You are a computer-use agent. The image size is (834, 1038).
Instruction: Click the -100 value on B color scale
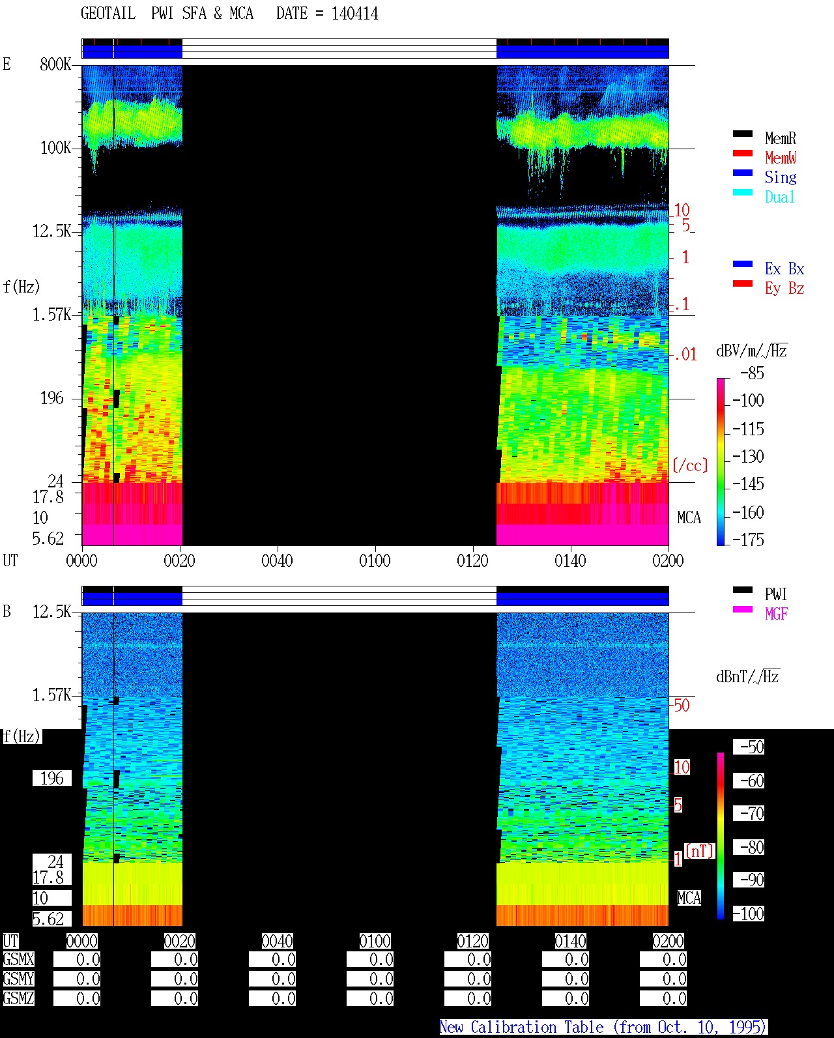pyautogui.click(x=748, y=914)
